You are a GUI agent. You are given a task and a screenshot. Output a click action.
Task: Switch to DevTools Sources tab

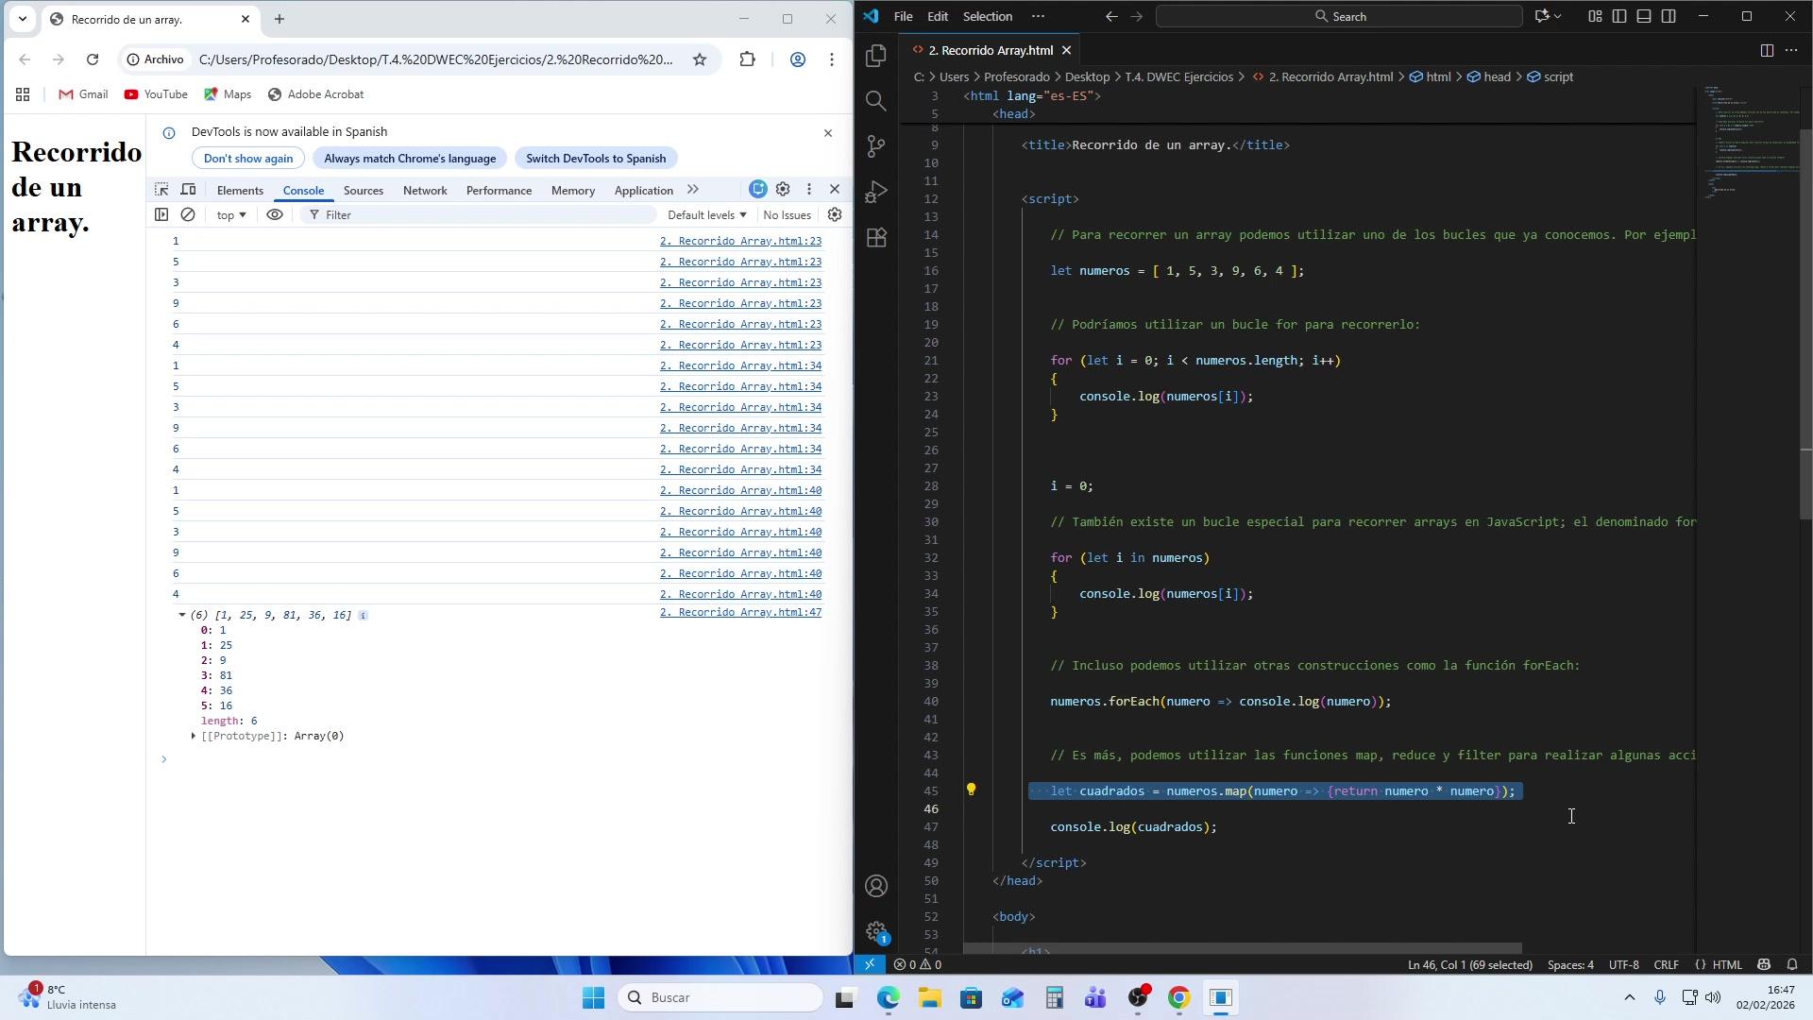point(364,191)
